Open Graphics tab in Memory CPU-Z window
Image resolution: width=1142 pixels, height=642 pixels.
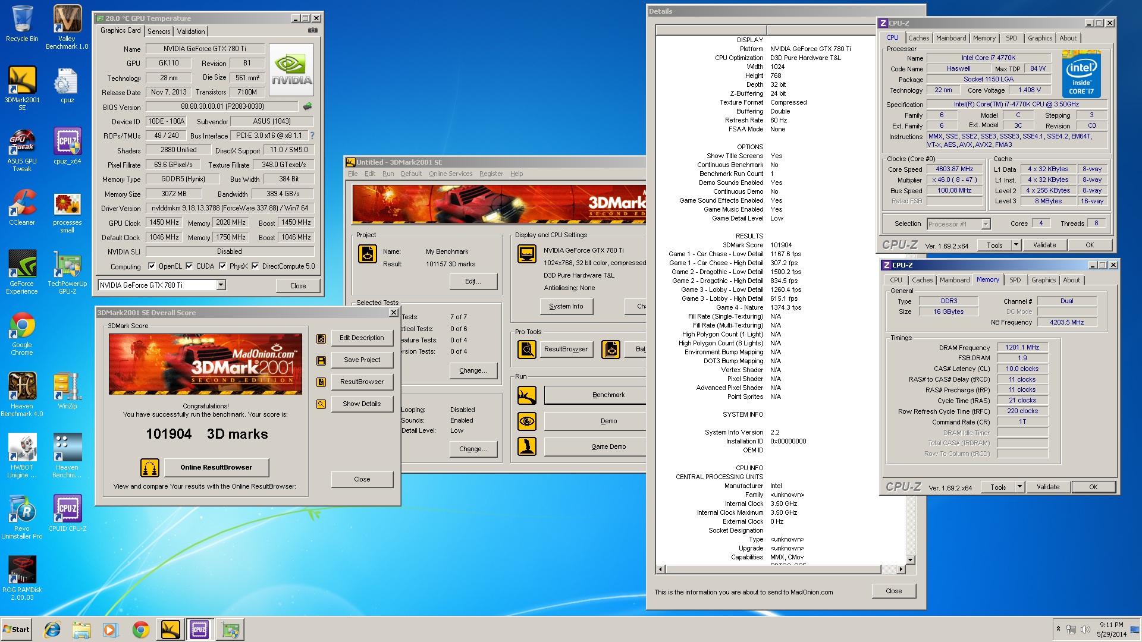[1044, 280]
